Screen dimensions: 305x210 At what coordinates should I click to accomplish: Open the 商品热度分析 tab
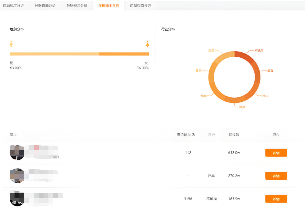tap(13, 5)
